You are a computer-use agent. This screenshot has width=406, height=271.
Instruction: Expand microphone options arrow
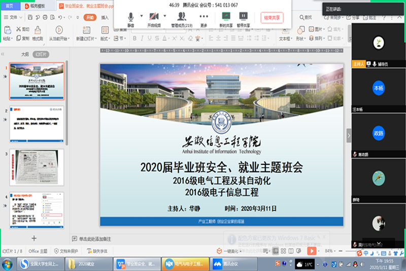tap(141, 17)
